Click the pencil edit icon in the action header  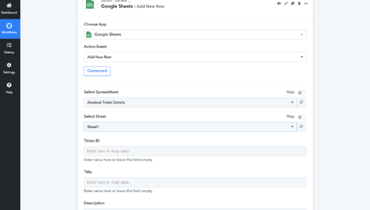pyautogui.click(x=286, y=3)
